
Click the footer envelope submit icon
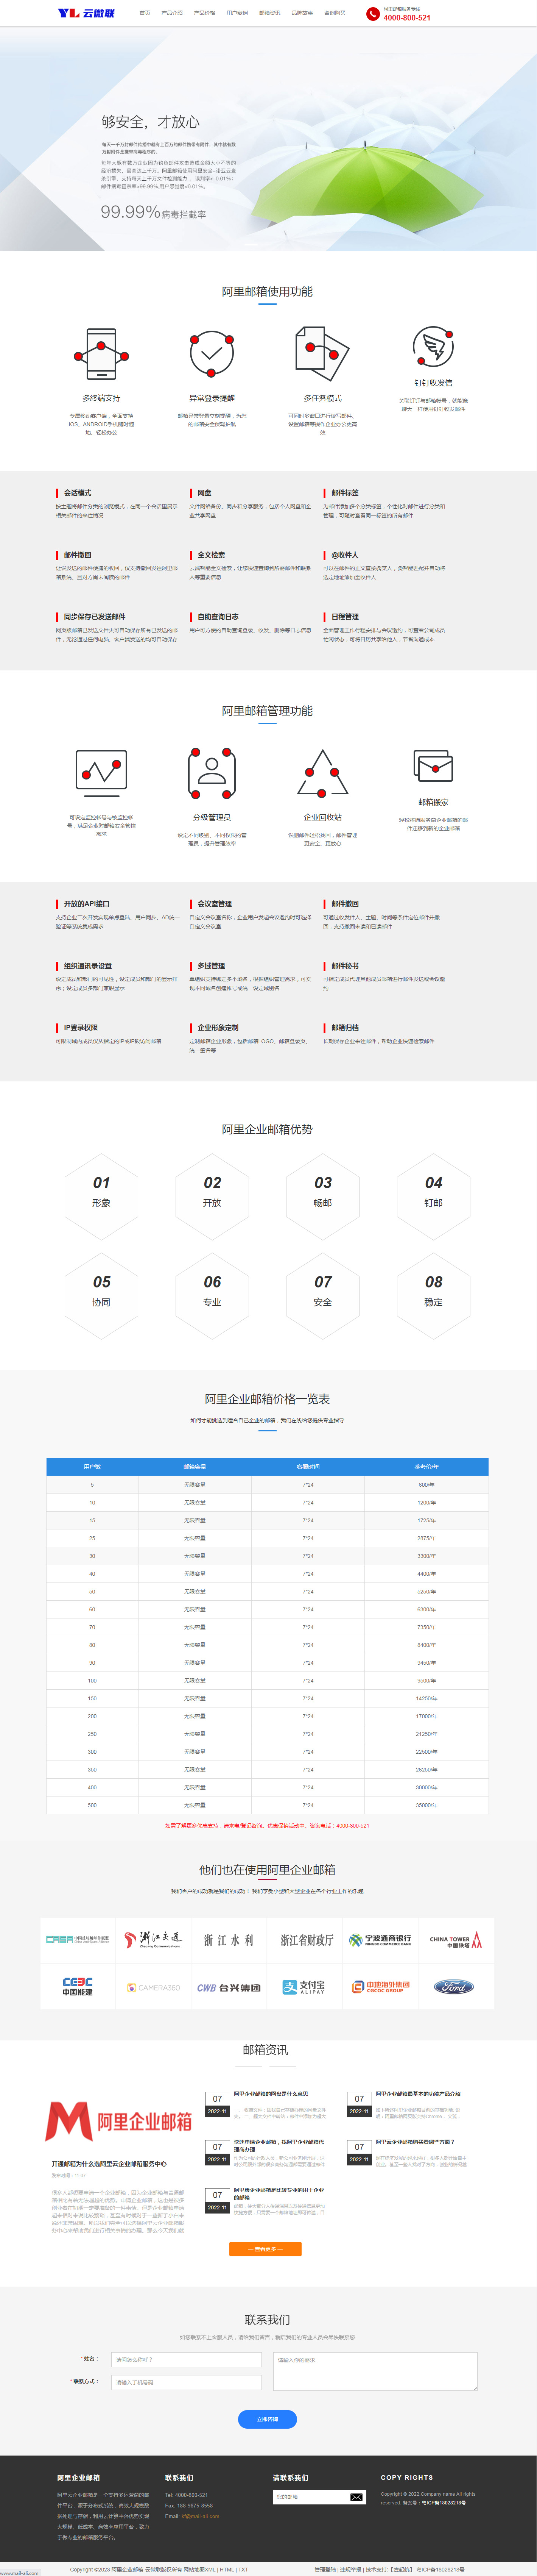click(356, 2497)
